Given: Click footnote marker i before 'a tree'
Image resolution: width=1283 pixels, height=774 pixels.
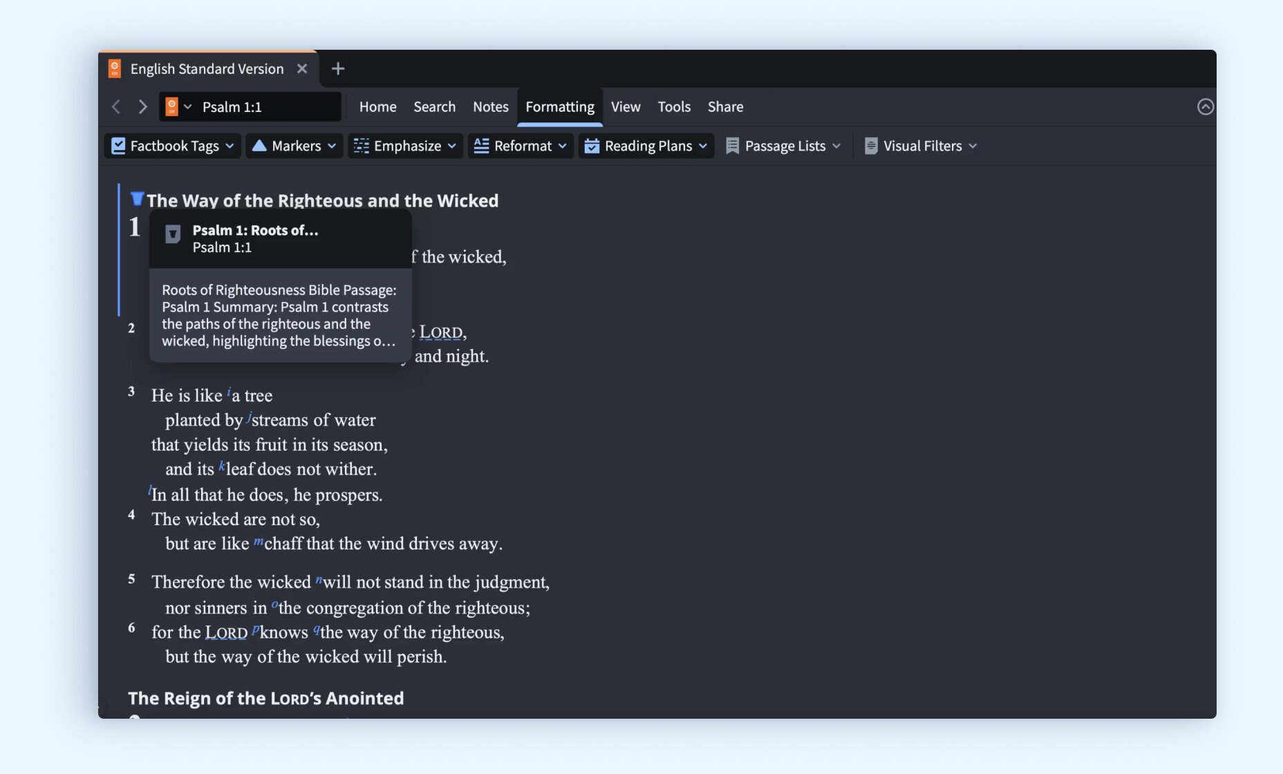Looking at the screenshot, I should [229, 393].
